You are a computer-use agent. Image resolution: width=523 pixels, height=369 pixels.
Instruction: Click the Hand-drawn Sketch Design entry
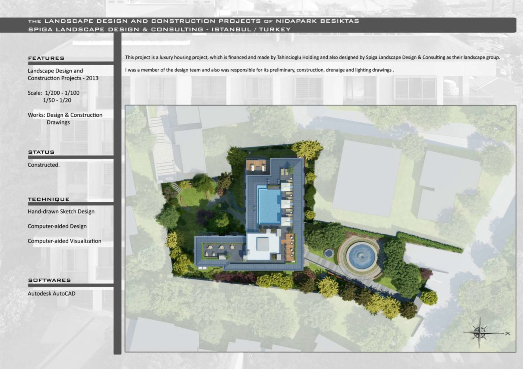click(x=61, y=212)
